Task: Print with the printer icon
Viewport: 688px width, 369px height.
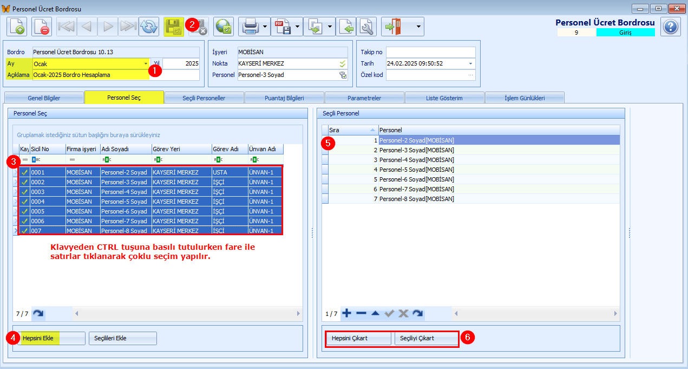Action: pos(249,27)
